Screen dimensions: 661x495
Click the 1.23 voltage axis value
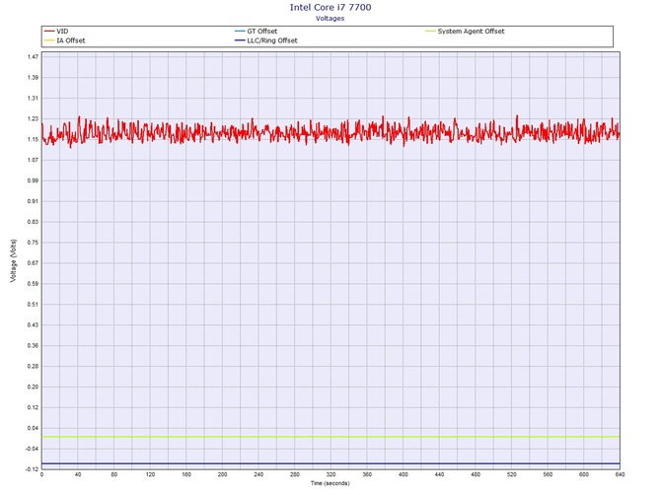pyautogui.click(x=33, y=118)
